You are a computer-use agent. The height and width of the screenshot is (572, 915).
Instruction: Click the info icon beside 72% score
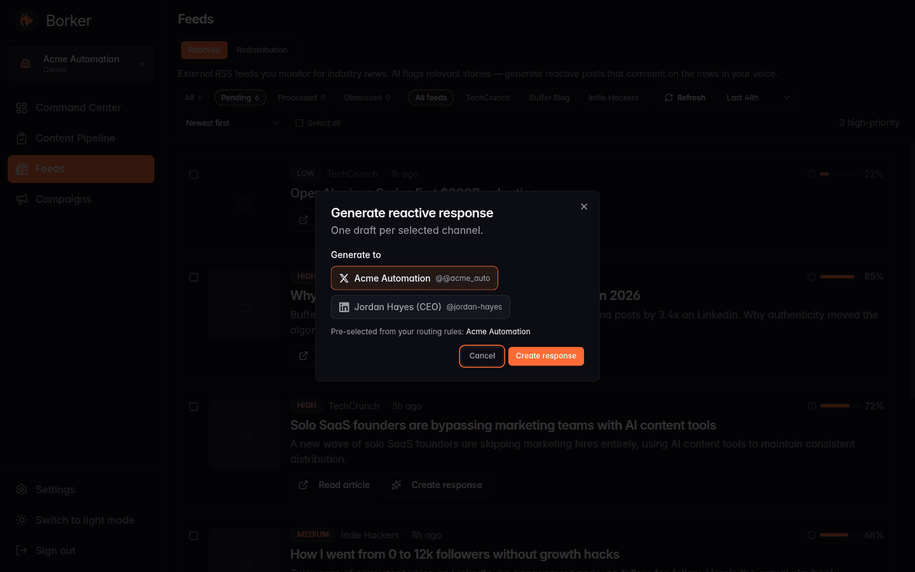point(812,406)
